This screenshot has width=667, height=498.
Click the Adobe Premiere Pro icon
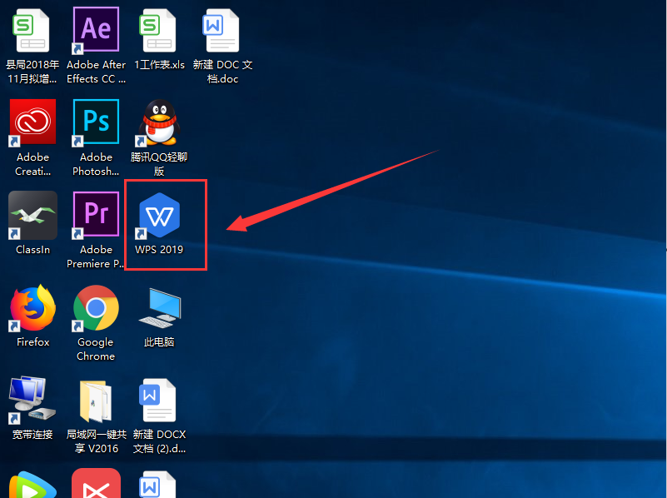[x=96, y=214]
